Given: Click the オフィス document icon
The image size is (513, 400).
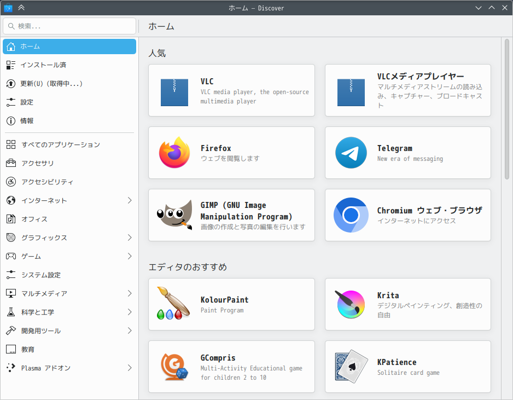Looking at the screenshot, I should click(x=11, y=219).
